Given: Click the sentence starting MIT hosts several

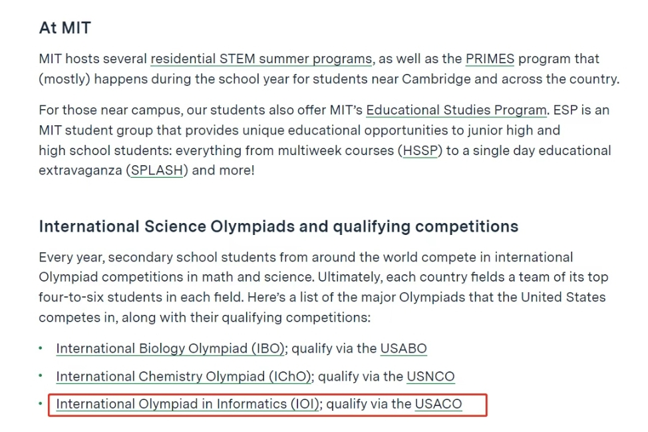Looking at the screenshot, I should (329, 69).
